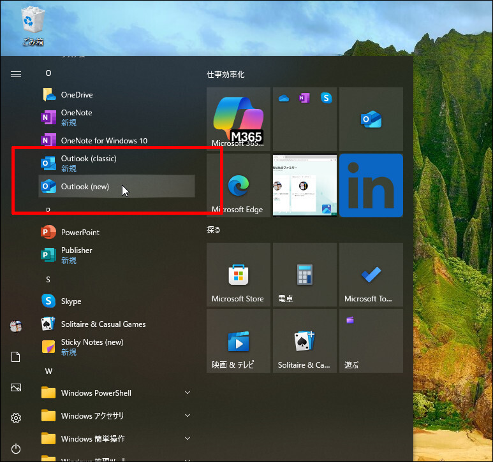The height and width of the screenshot is (462, 493).
Task: Launch Outlook (new)
Action: point(117,186)
